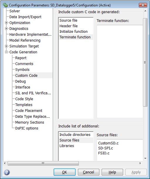
Task: Open the Report pane
Action: click(21, 58)
